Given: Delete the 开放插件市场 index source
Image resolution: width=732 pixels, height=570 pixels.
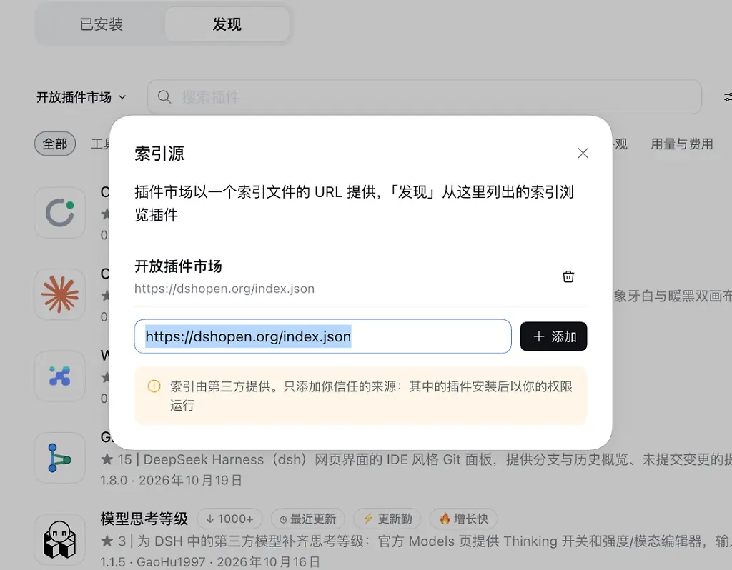Looking at the screenshot, I should tap(568, 276).
